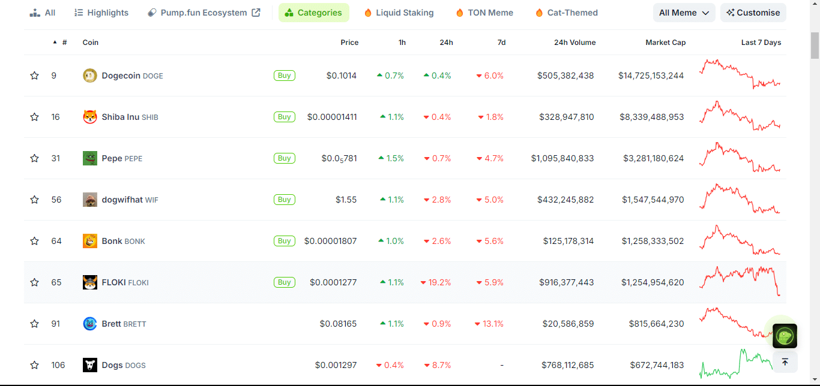This screenshot has height=386, width=820.
Task: Click the FLOKI coin logo icon
Action: click(x=90, y=282)
